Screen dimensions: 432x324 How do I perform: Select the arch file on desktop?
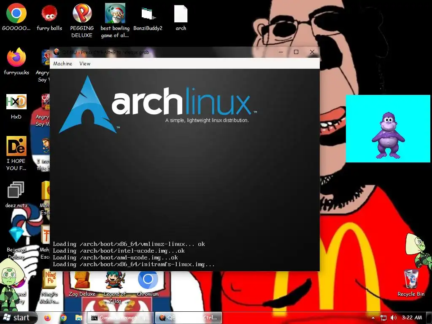click(181, 17)
